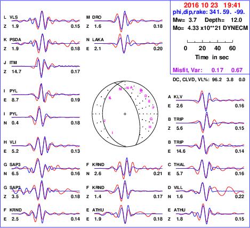
Task: Select the THAL station label
Action: pyautogui.click(x=179, y=164)
